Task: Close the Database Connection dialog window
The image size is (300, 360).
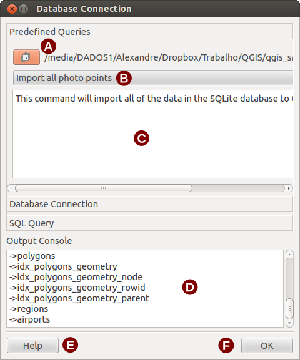Action: click(12, 9)
